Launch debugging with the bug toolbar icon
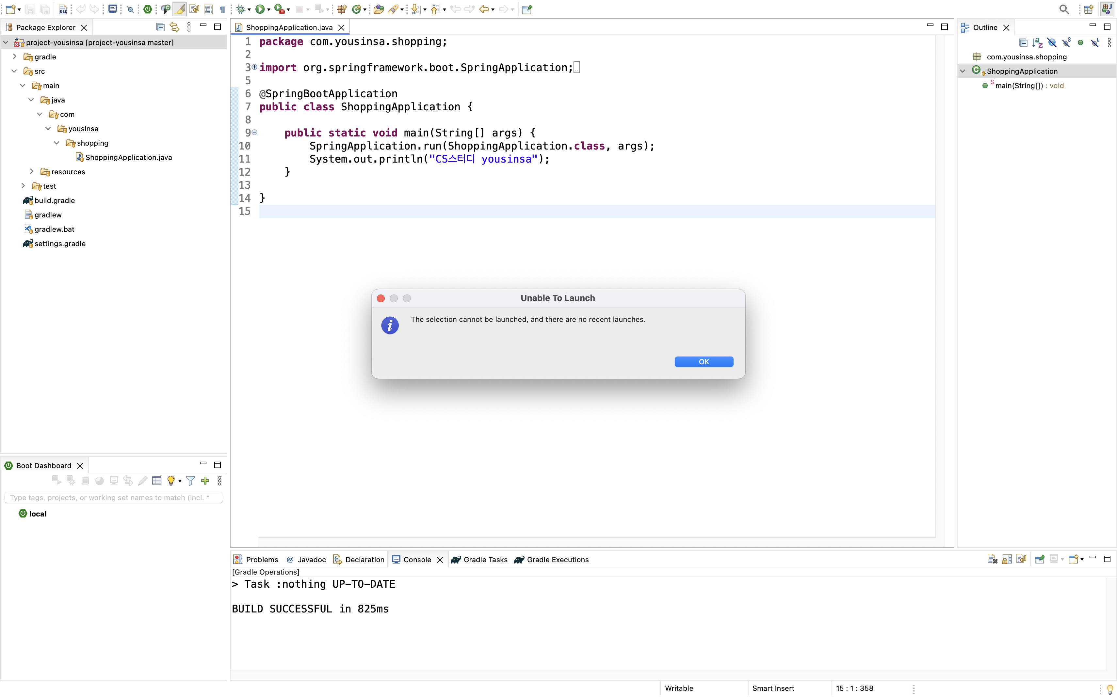The height and width of the screenshot is (698, 1117). tap(240, 9)
